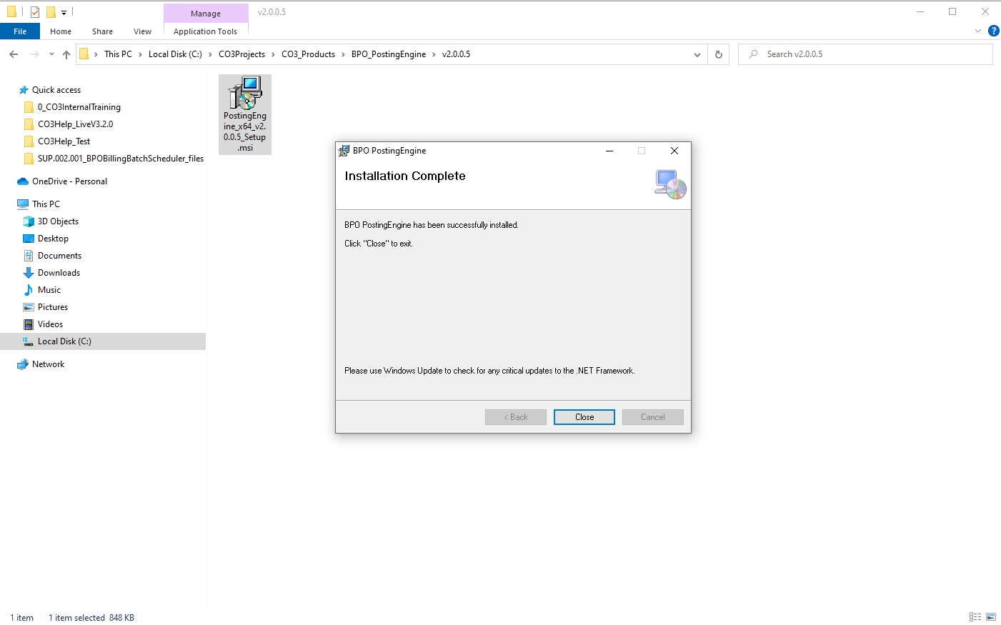The height and width of the screenshot is (625, 1001).
Task: Select the PostingEngine_x64 Setup msi file icon
Action: (245, 114)
